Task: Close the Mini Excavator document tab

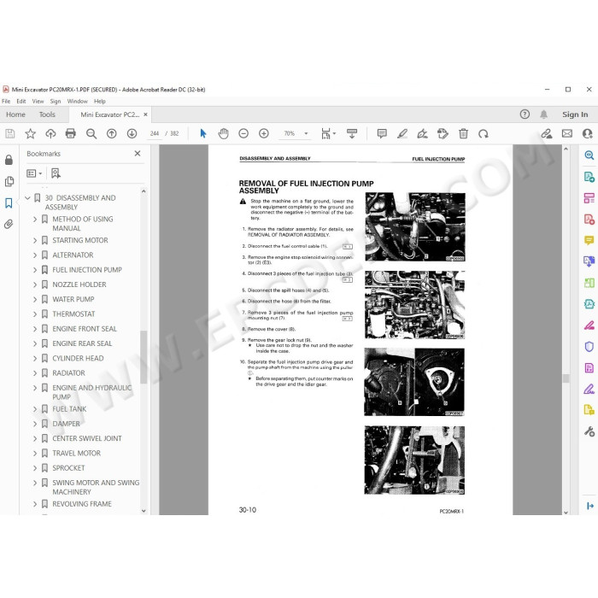Action: tap(146, 114)
